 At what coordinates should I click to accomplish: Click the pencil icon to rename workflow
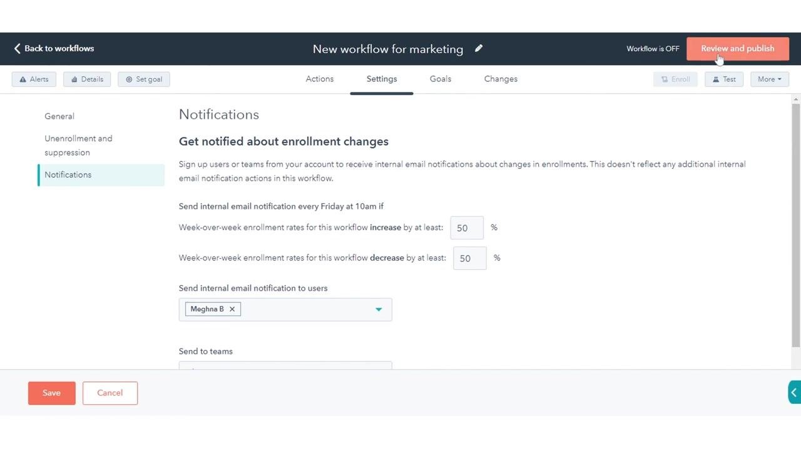tap(479, 48)
